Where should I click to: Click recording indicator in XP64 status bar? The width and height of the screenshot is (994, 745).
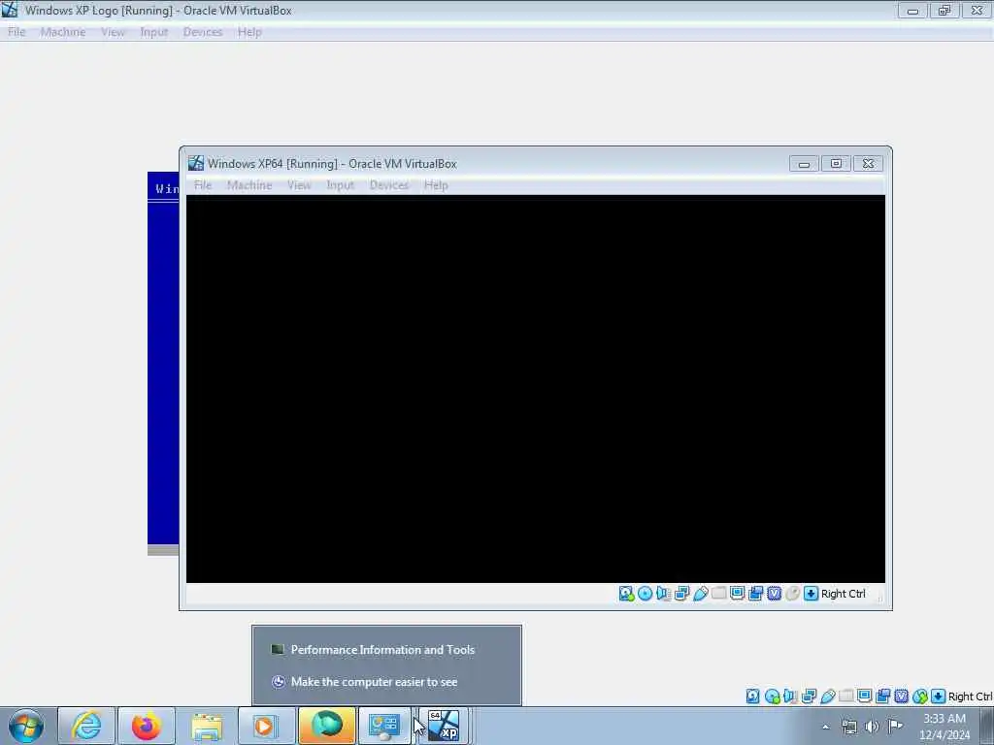pos(755,594)
